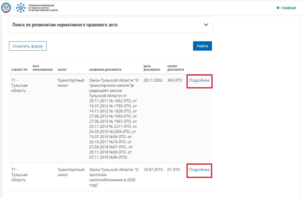
Task: Click the site title 'Справочная информация о ставках и льготах'
Action: 43,8
